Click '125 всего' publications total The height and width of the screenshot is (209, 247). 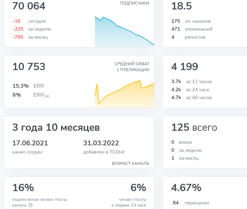194,127
